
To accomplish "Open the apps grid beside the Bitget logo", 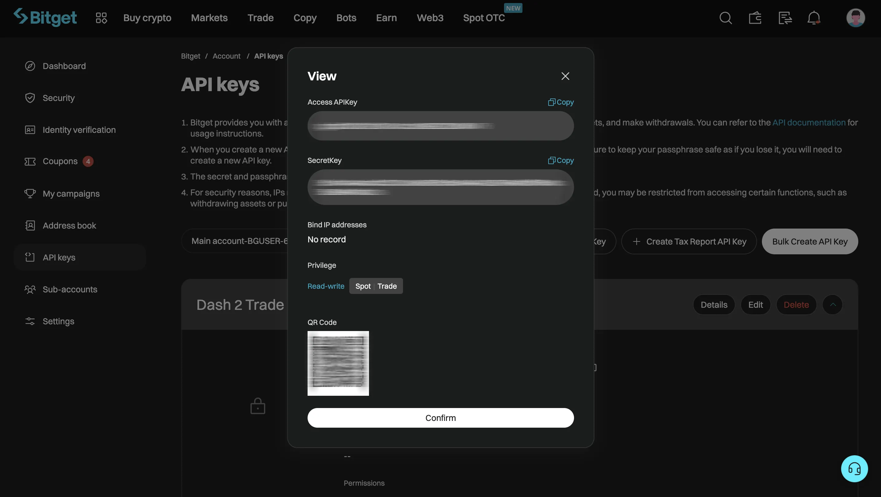I will coord(101,18).
